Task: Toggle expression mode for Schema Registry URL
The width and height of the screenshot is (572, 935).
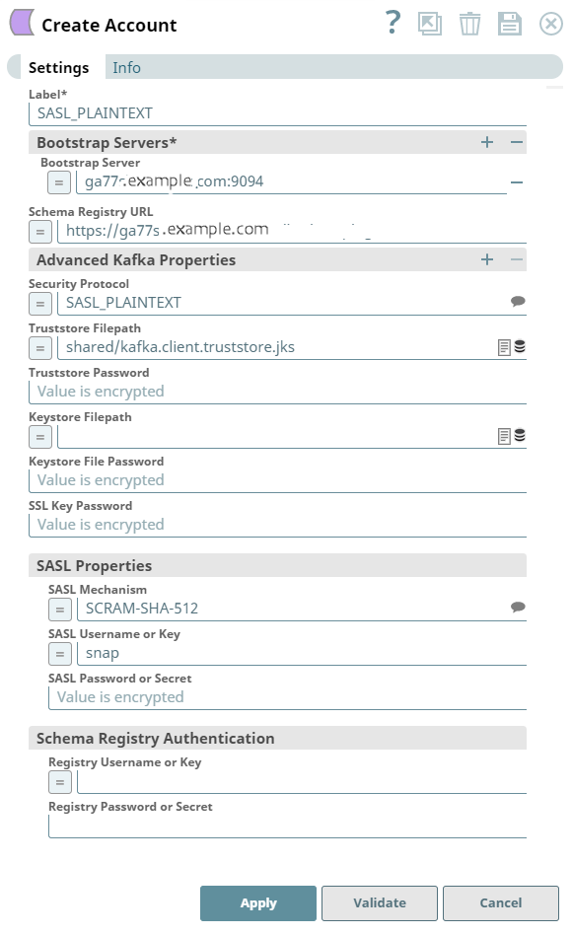Action: coord(39,231)
